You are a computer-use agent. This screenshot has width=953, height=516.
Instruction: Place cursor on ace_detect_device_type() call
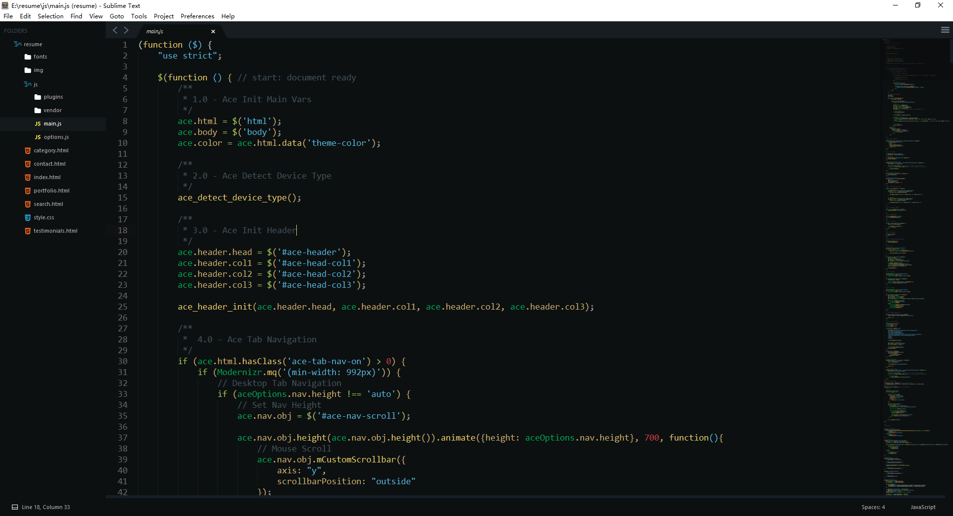pyautogui.click(x=239, y=197)
